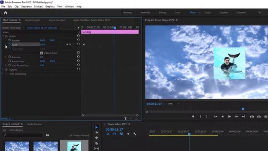Toggle Position animation stopwatch
Image resolution: width=268 pixels, height=151 pixels.
click(10, 40)
